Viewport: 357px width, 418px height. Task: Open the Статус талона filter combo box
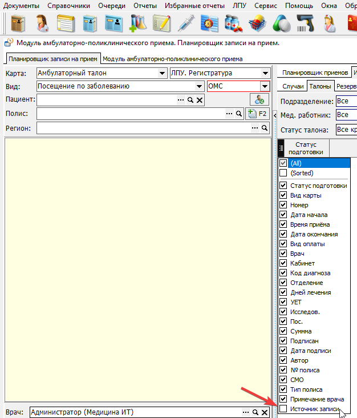click(x=346, y=130)
